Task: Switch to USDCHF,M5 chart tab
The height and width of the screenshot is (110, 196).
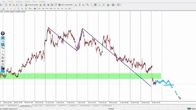Action: [x=38, y=106]
